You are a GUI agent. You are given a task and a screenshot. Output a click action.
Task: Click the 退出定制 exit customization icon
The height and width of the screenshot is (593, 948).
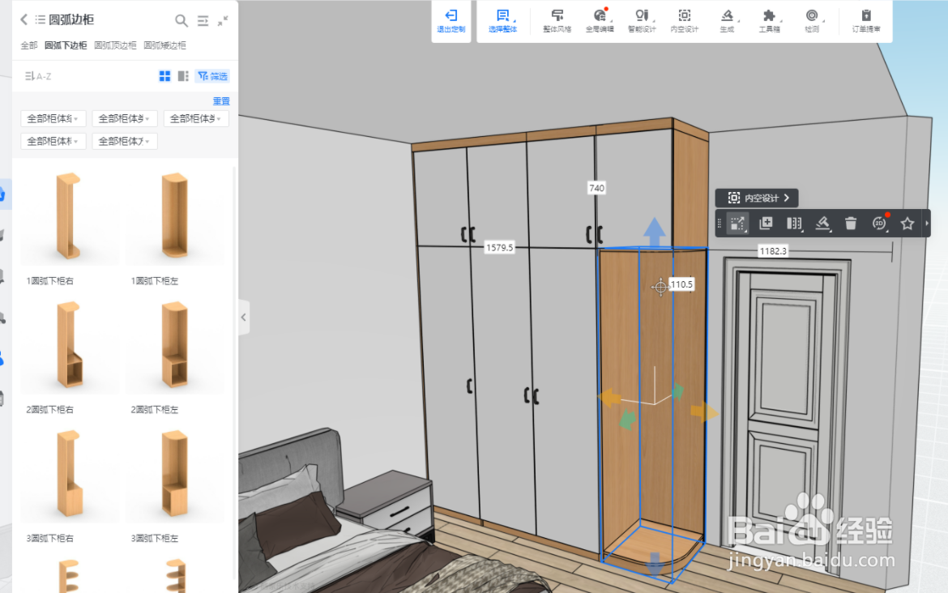click(451, 20)
